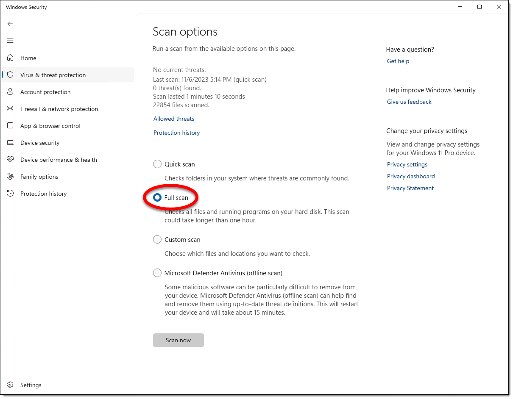
Task: Select the Full scan radio button
Action: [157, 197]
